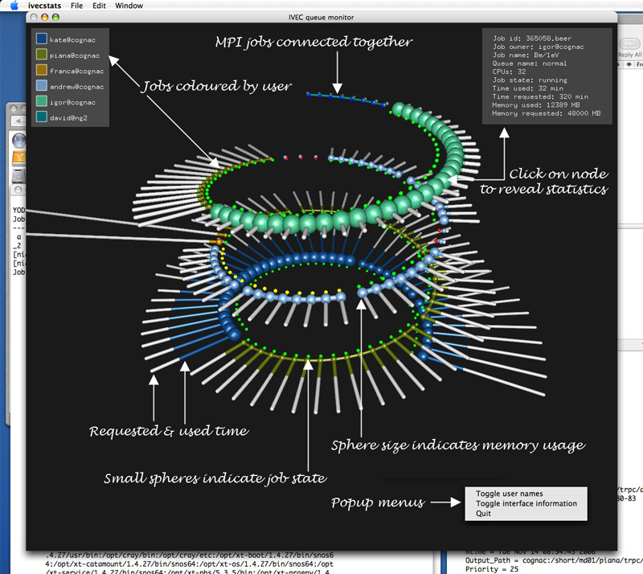Click the 'Time requested: 320 min' line
The image size is (643, 574).
(x=540, y=96)
